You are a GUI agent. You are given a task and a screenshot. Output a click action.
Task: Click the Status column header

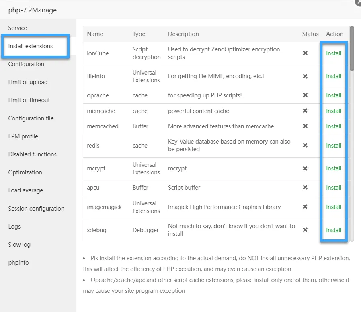(x=310, y=34)
